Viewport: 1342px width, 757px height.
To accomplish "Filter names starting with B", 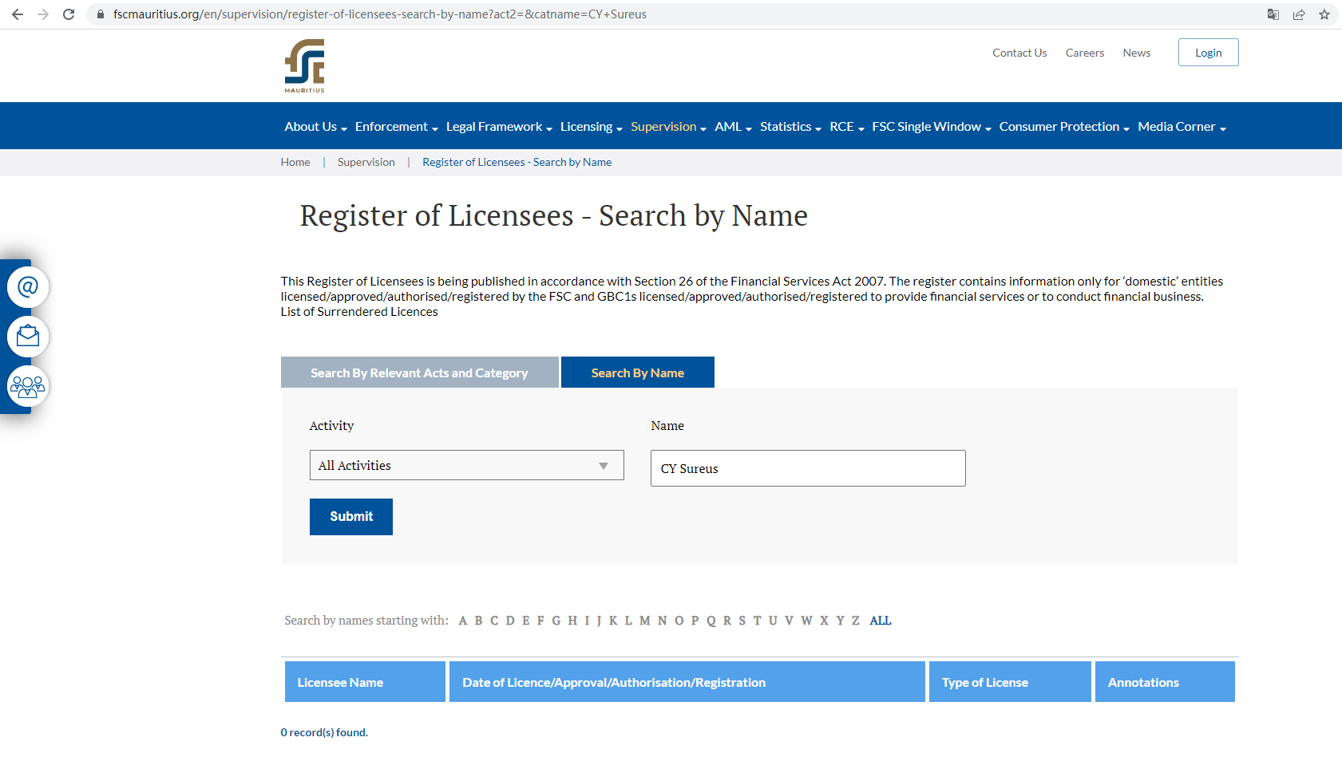I will coord(479,621).
